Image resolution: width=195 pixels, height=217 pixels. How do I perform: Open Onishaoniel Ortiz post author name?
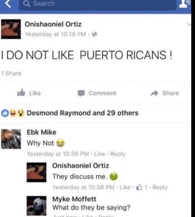click(53, 24)
